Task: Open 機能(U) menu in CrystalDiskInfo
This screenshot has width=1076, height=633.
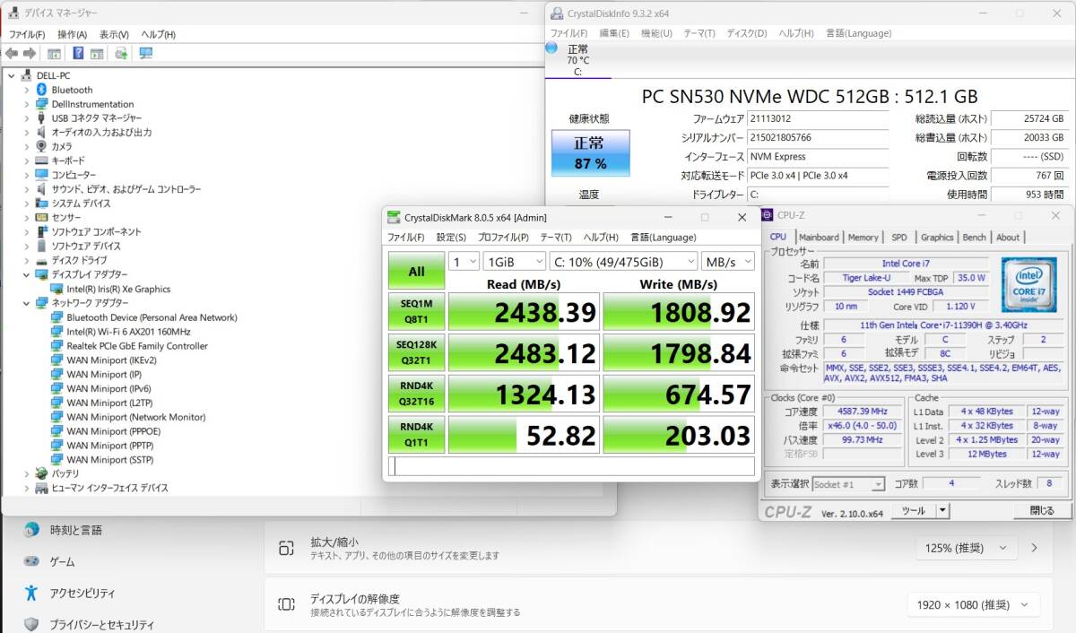Action: [656, 33]
